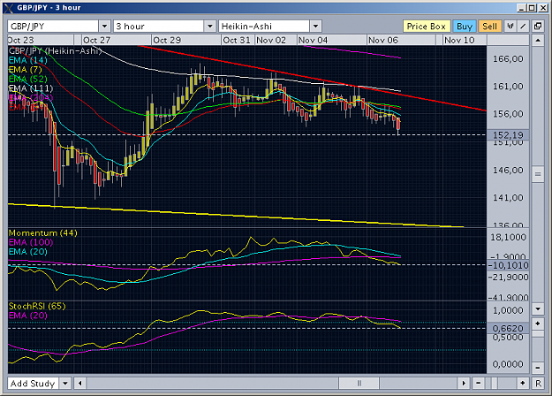Zoom out with the minus button

pyautogui.click(x=478, y=383)
